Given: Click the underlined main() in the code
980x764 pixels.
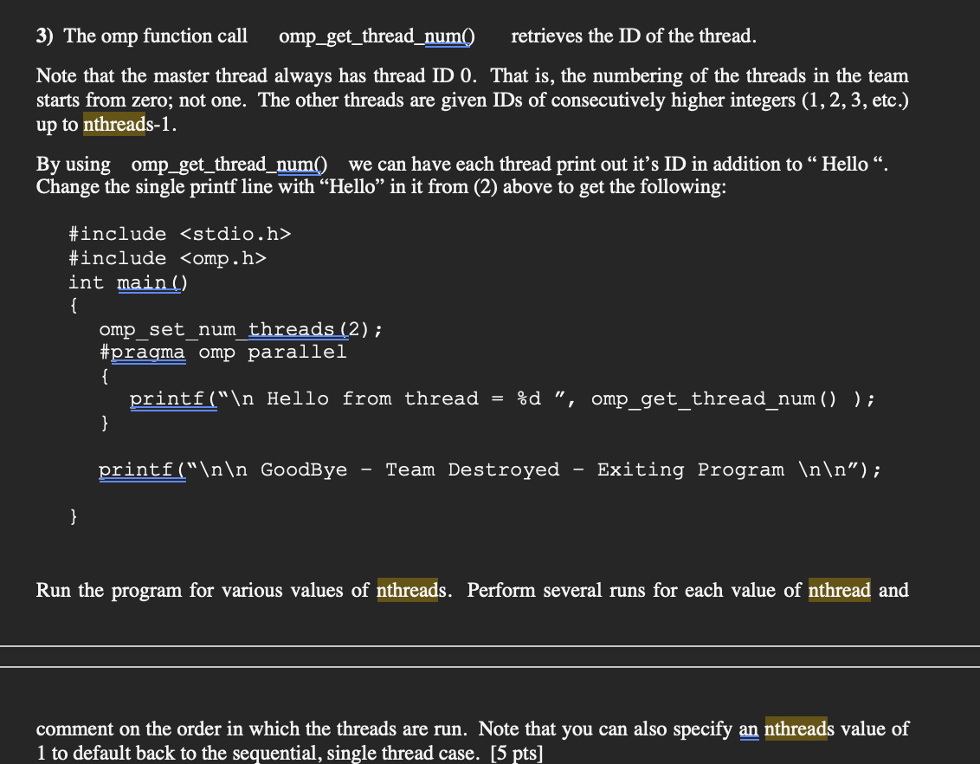Looking at the screenshot, I should (147, 282).
